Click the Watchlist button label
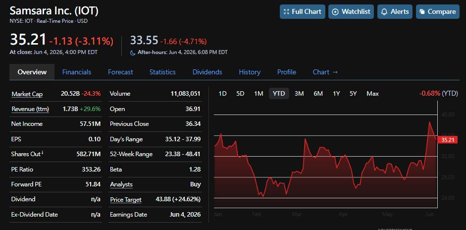Screen dimensions: 466x230 [x=356, y=12]
